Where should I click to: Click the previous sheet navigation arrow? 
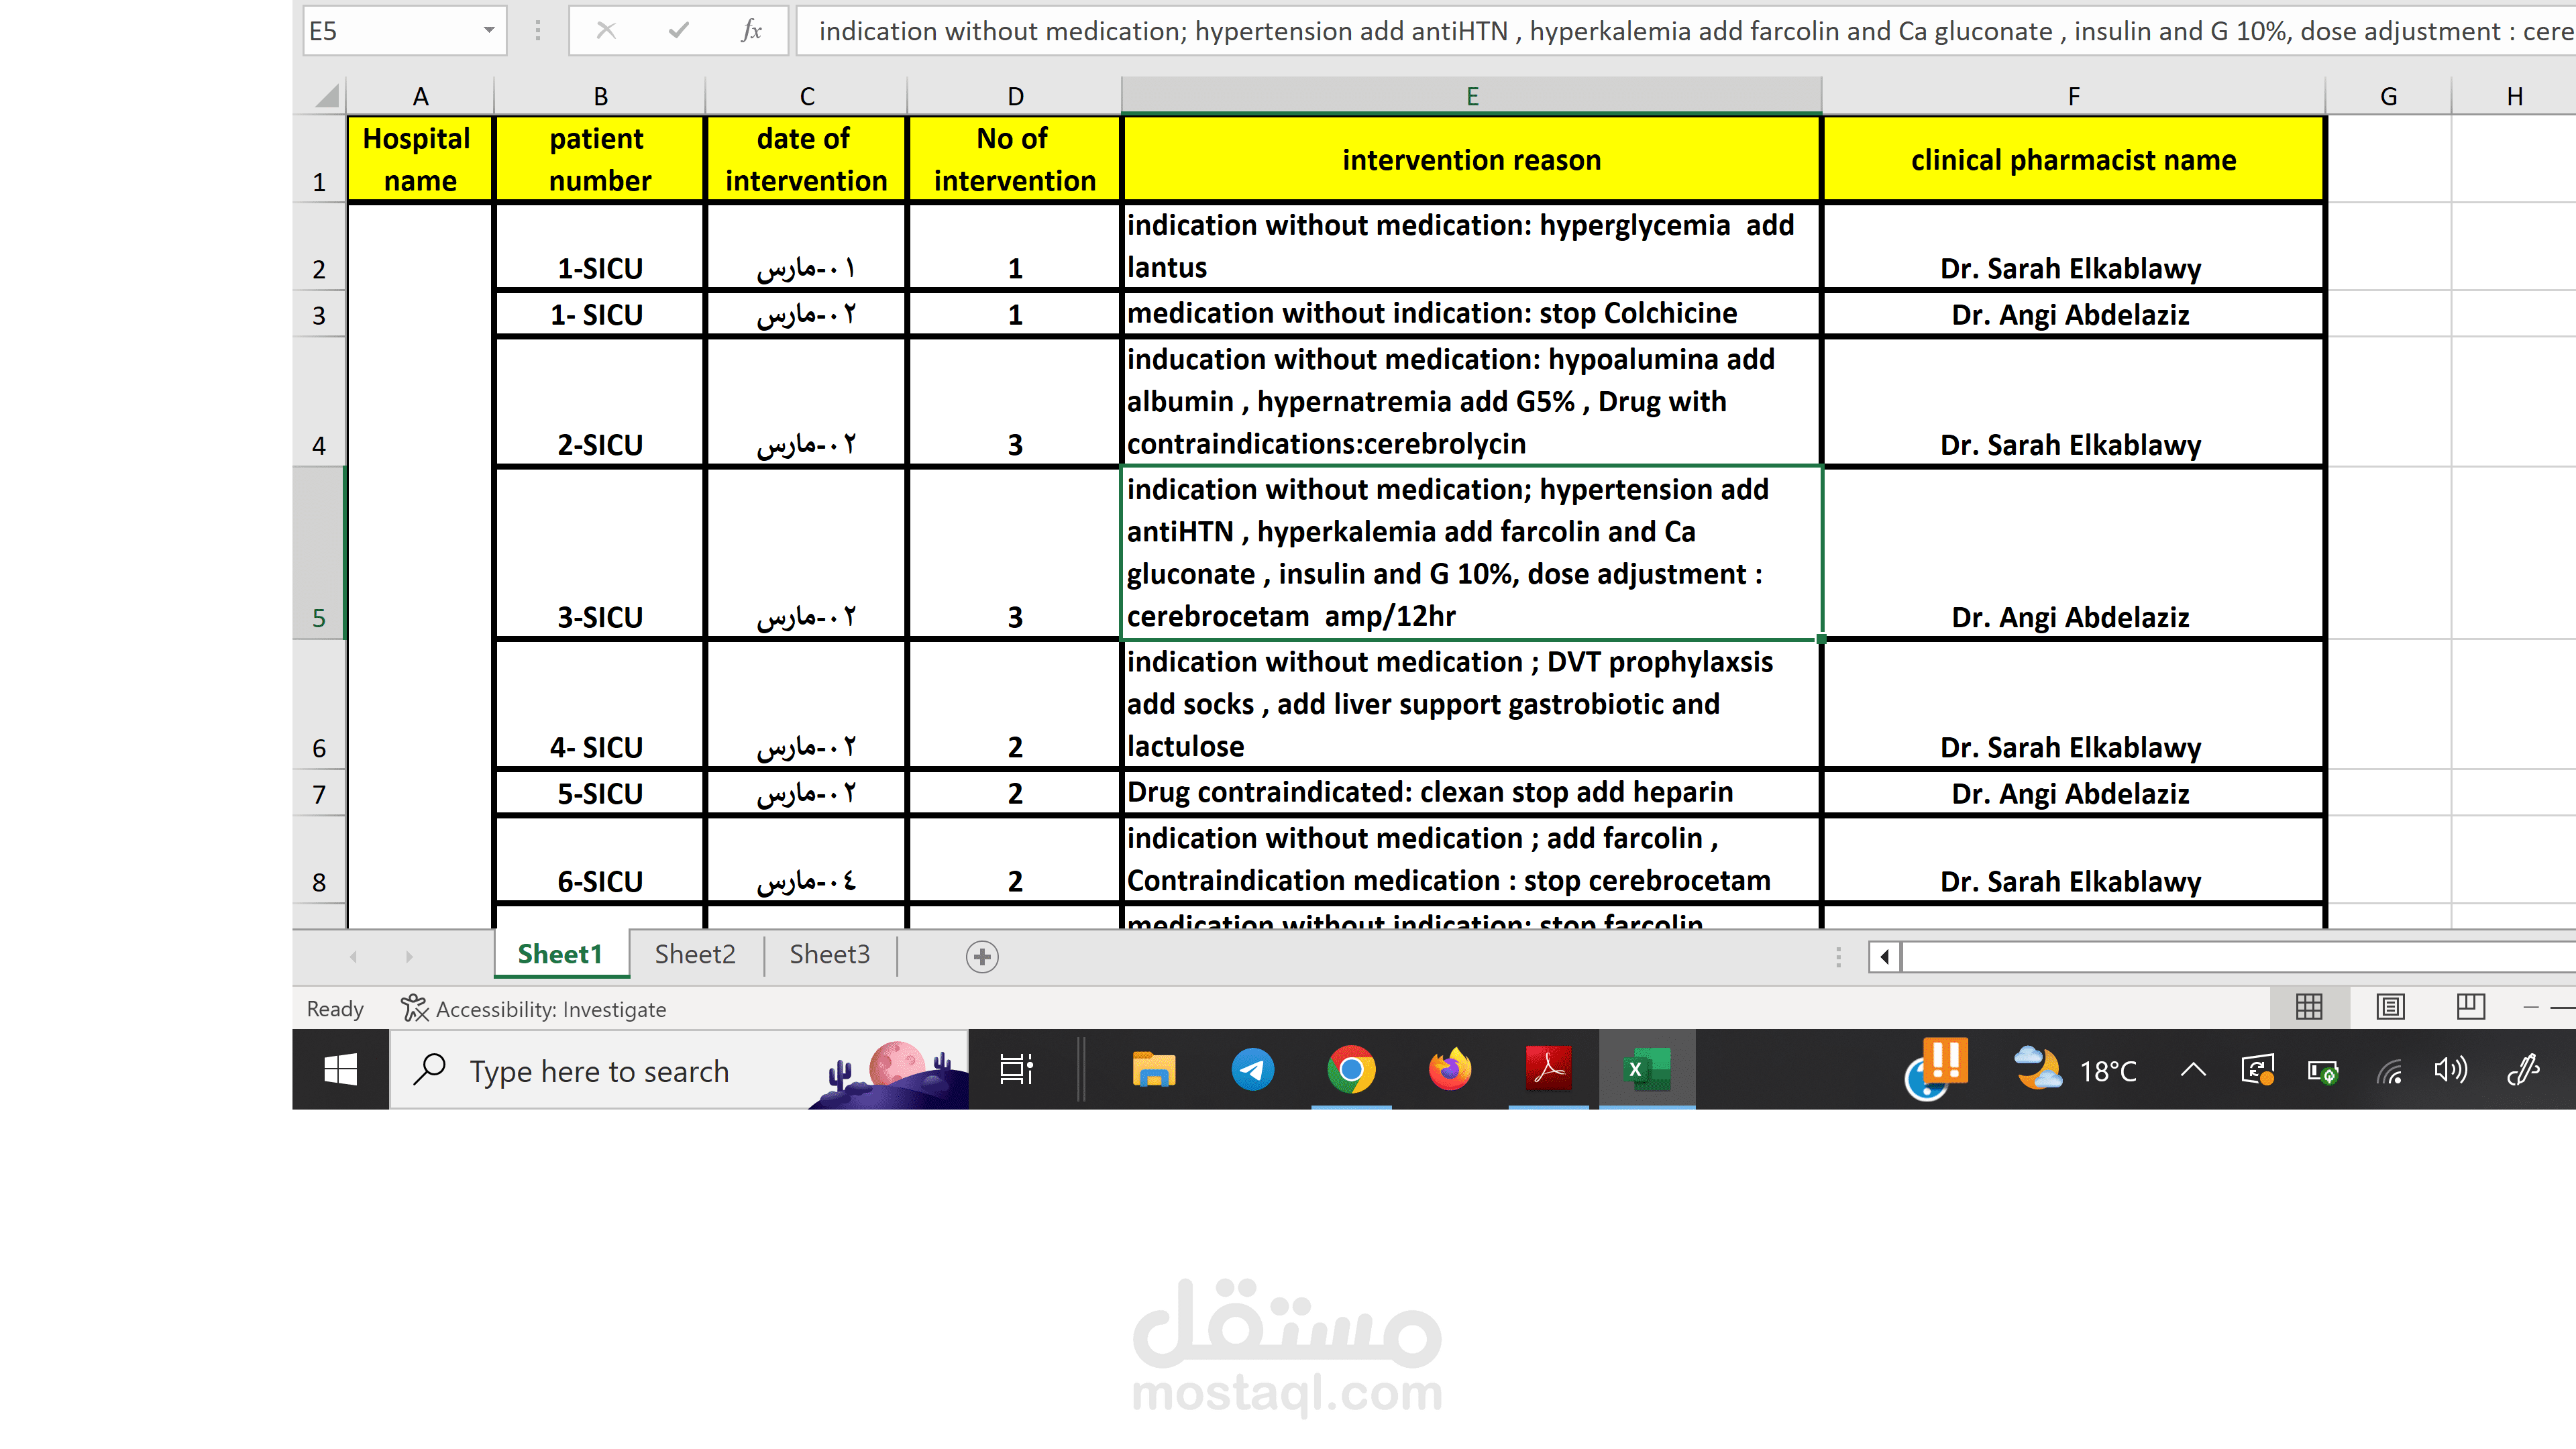[x=354, y=957]
